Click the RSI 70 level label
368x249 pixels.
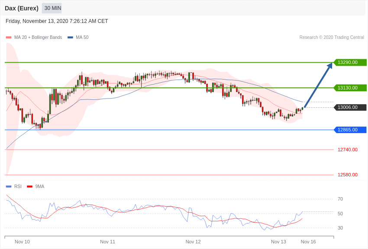point(340,199)
